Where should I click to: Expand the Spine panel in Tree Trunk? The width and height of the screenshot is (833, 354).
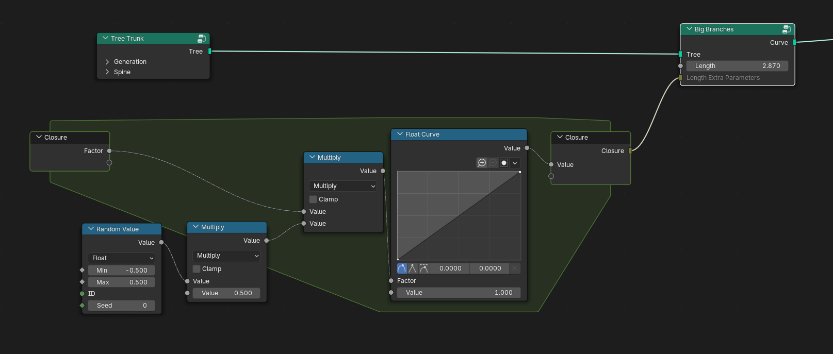coord(118,72)
